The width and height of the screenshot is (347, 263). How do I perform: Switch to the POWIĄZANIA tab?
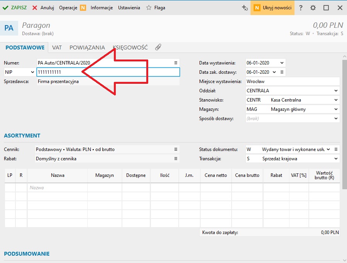click(87, 48)
